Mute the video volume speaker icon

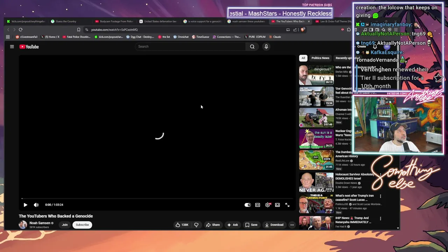pos(36,205)
